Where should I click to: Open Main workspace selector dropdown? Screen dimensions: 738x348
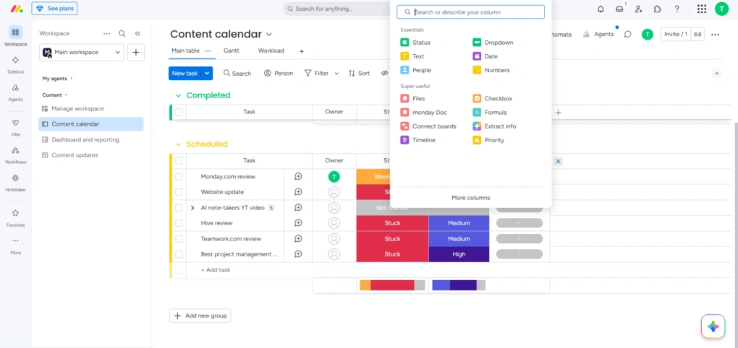(x=82, y=52)
